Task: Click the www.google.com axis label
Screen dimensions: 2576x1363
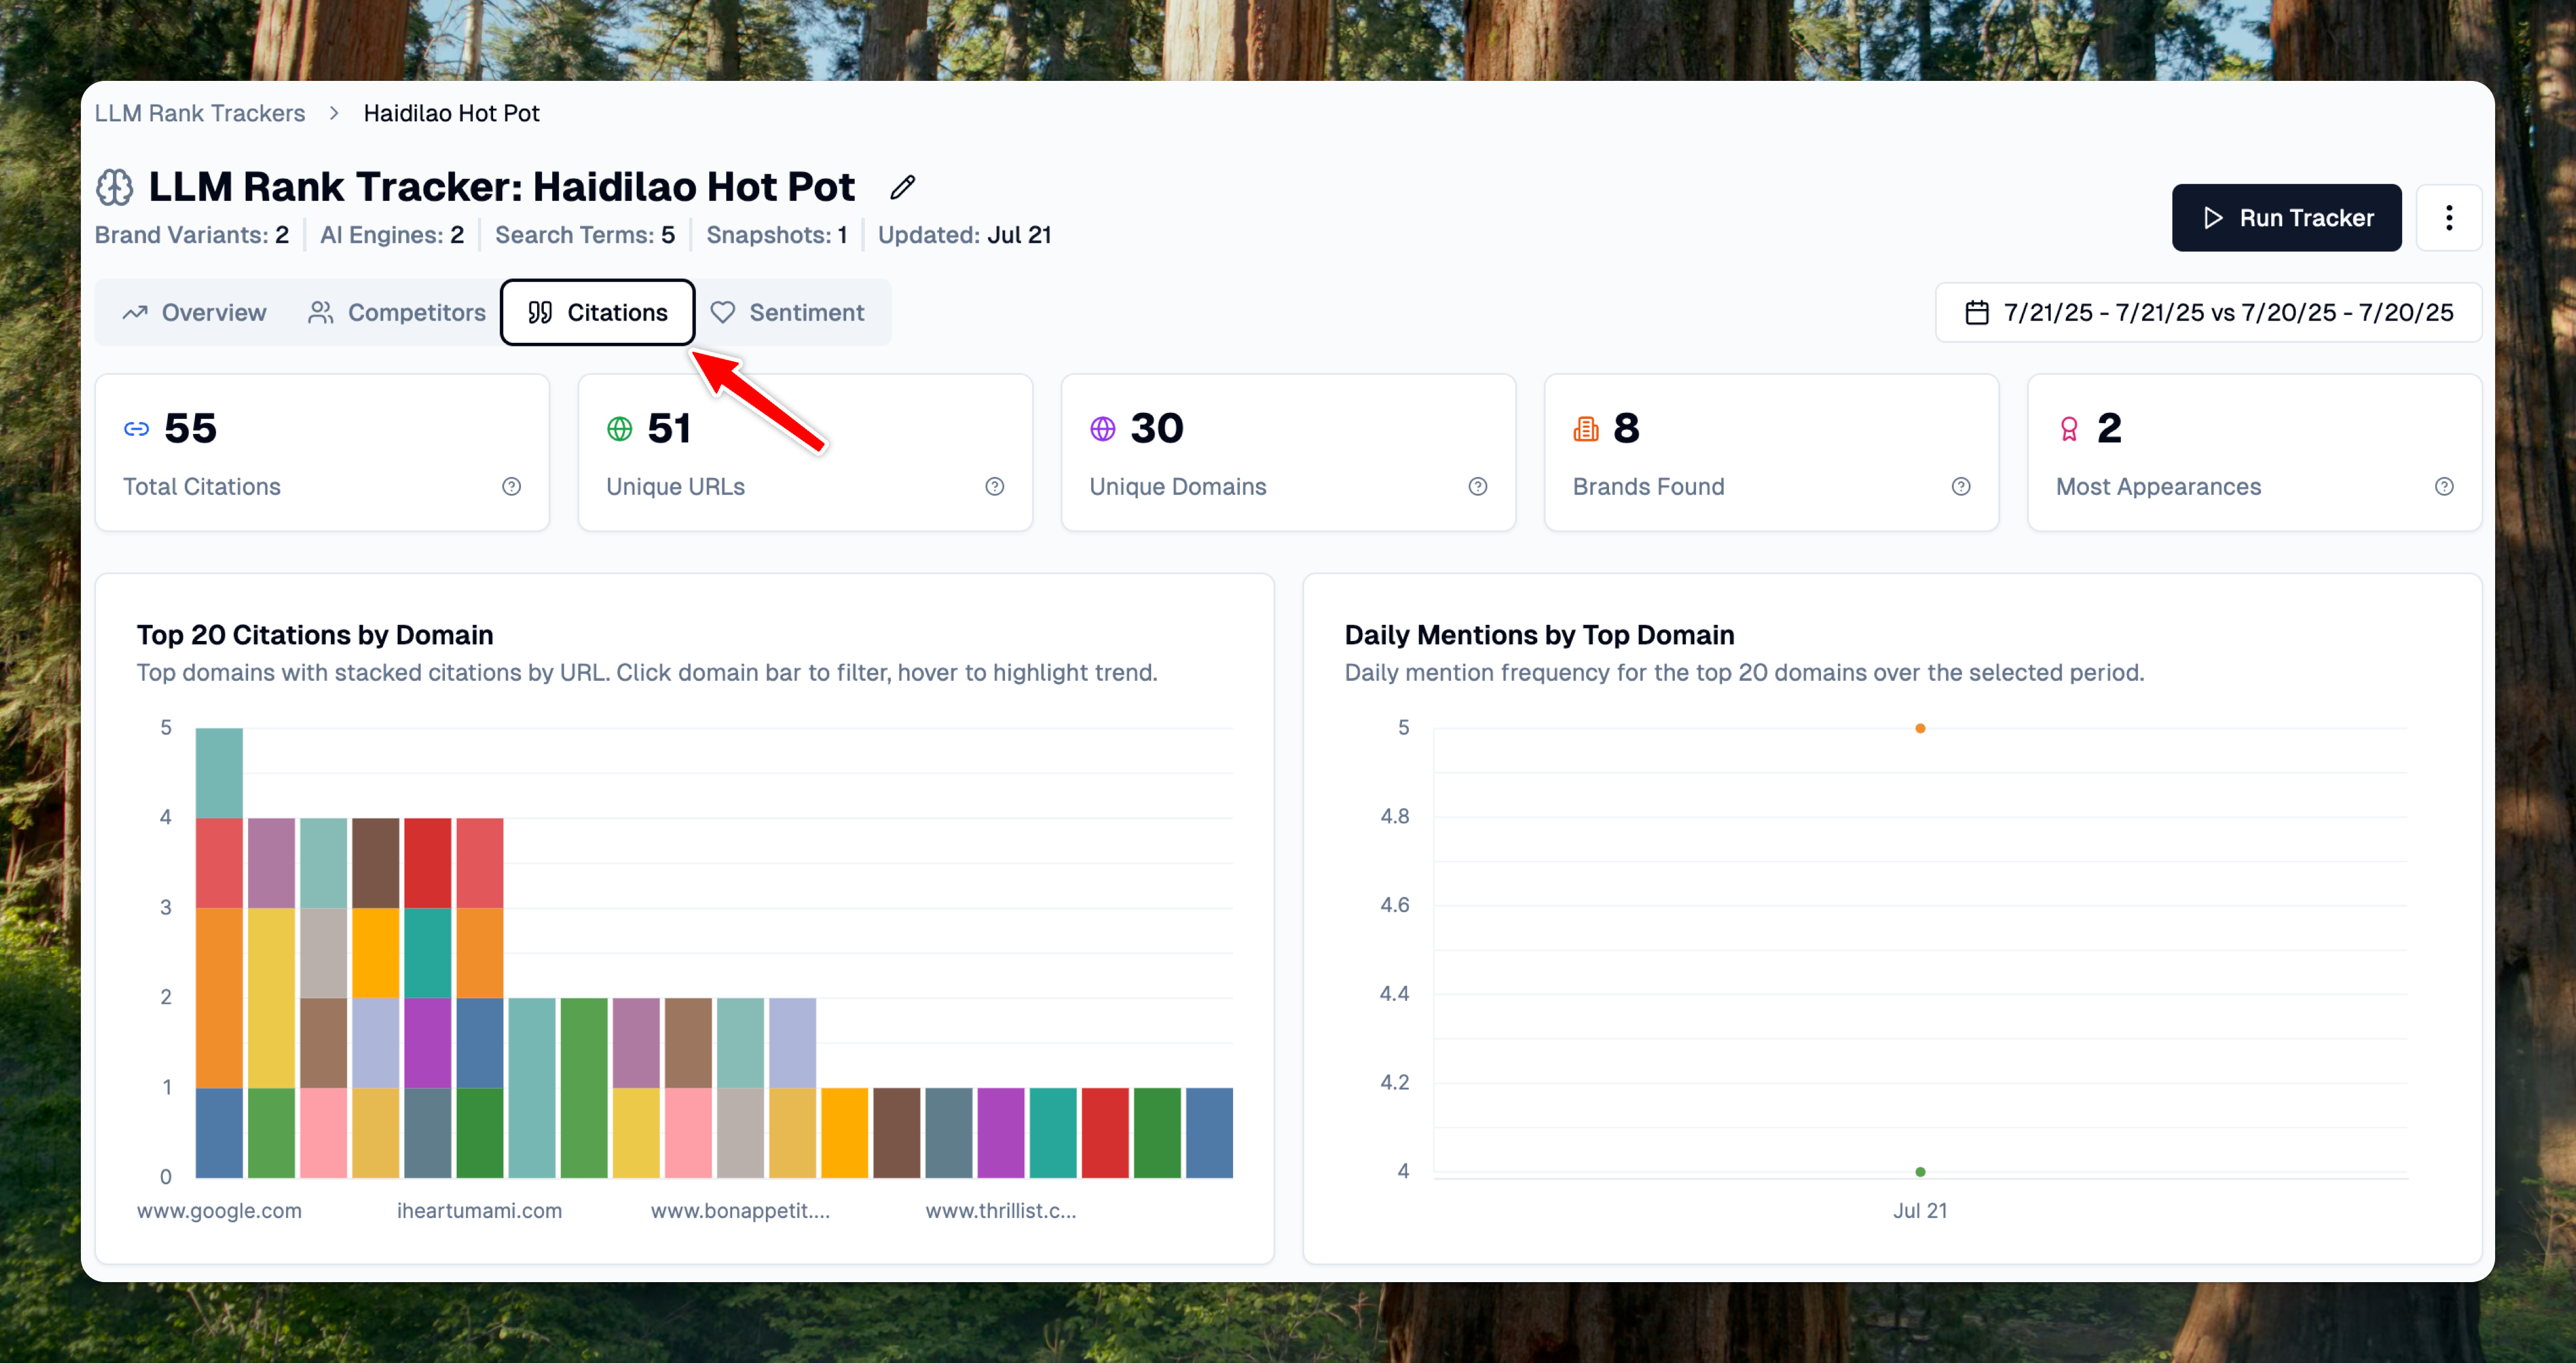Action: click(x=219, y=1210)
